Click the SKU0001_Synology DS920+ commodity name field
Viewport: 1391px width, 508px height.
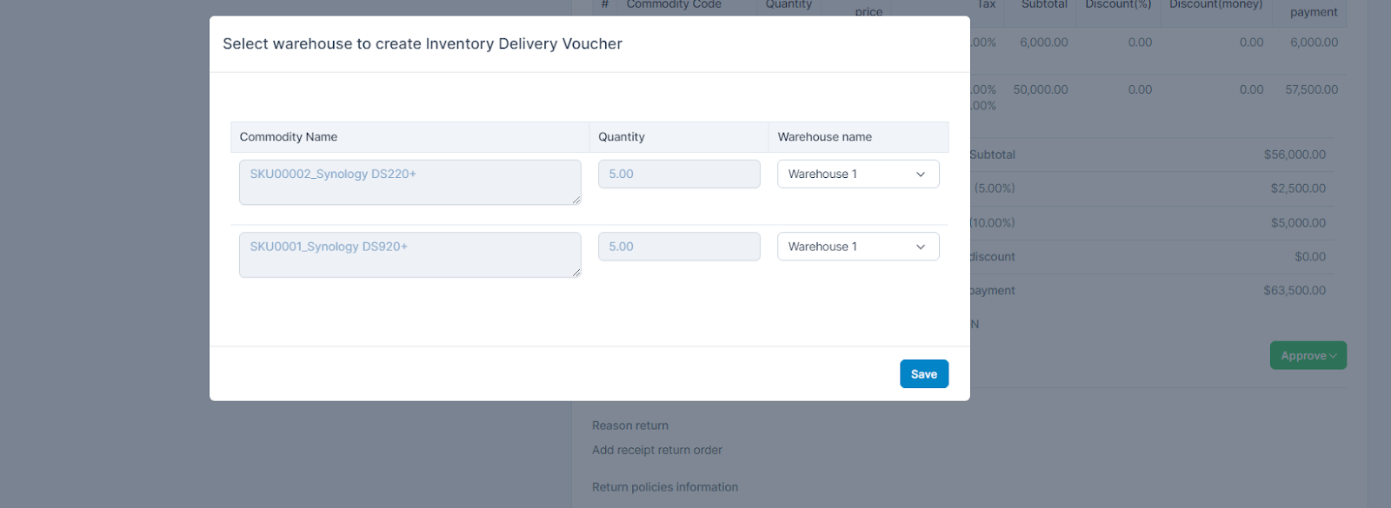tap(409, 254)
